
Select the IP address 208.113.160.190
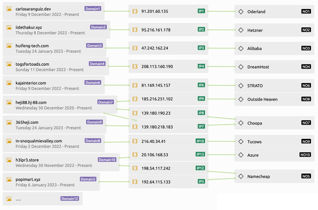[157, 67]
